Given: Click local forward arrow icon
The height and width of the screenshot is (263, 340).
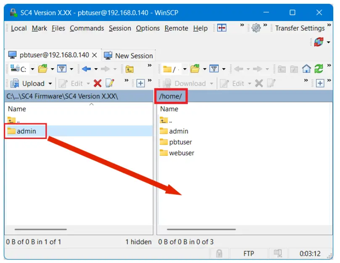Looking at the screenshot, I should tap(105, 69).
